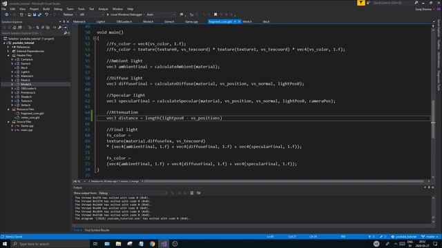The height and width of the screenshot is (248, 442).
Task: Select fragment_core.glsl in Solution Explorer
Action: 32,113
